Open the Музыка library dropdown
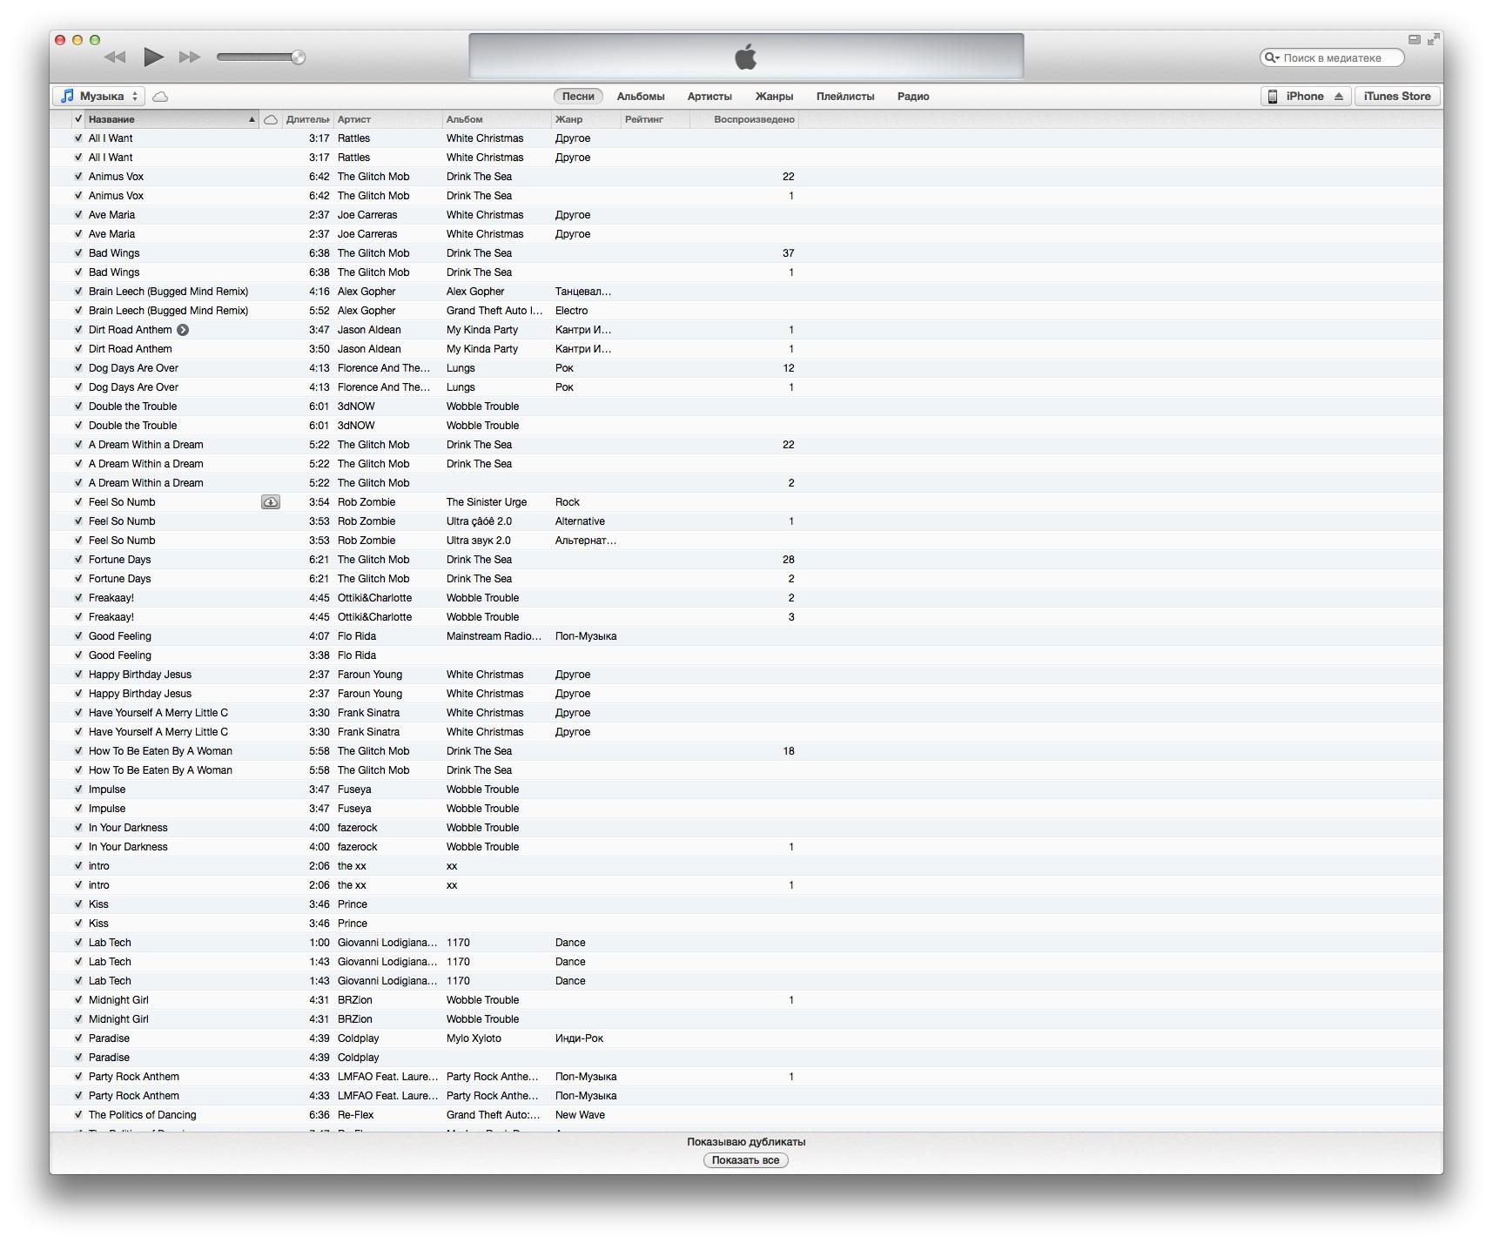The height and width of the screenshot is (1243, 1493). 99,97
